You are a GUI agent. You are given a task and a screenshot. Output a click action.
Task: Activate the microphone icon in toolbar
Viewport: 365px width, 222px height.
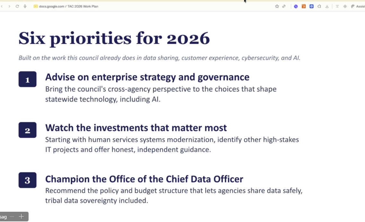point(25,6)
